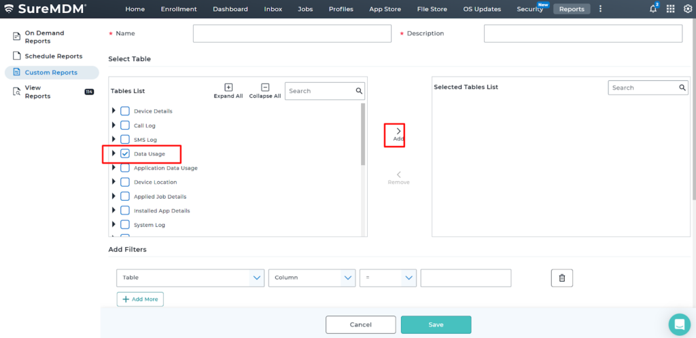Click the Expand All icon
Screen dimensions: 696x338
click(228, 88)
